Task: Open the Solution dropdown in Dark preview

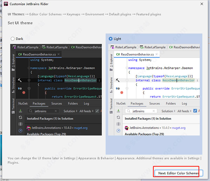Action: pos(70,111)
